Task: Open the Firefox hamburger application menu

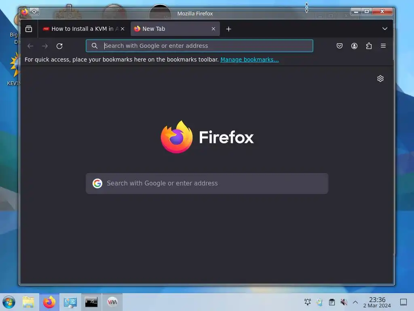Action: 383,46
